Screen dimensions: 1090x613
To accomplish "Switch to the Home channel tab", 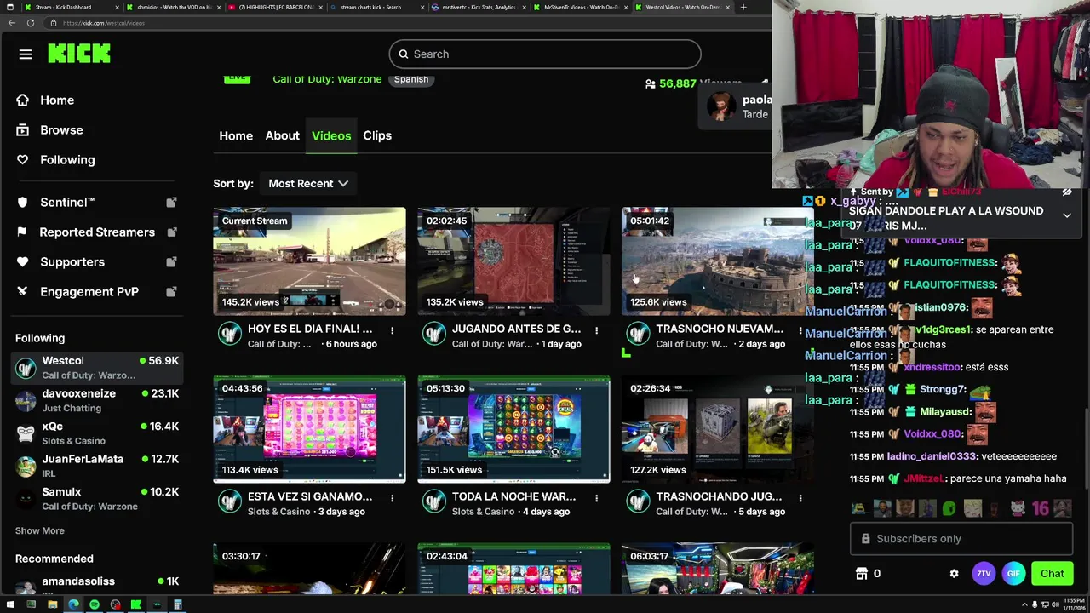I will (x=236, y=136).
